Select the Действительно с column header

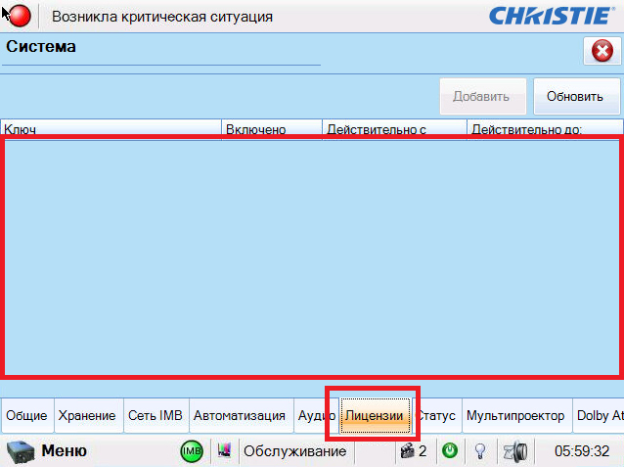click(394, 127)
